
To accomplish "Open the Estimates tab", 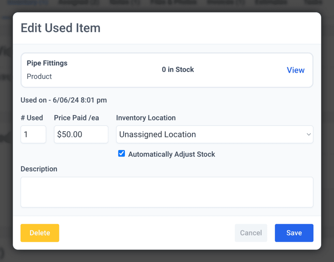I will point(272,3).
